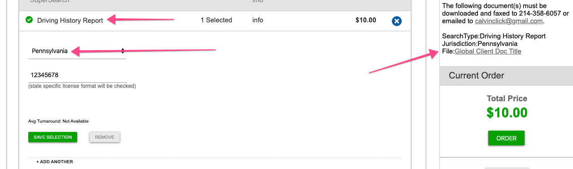Click the green $10.00 total amount
This screenshot has height=169, width=573.
coord(507,112)
